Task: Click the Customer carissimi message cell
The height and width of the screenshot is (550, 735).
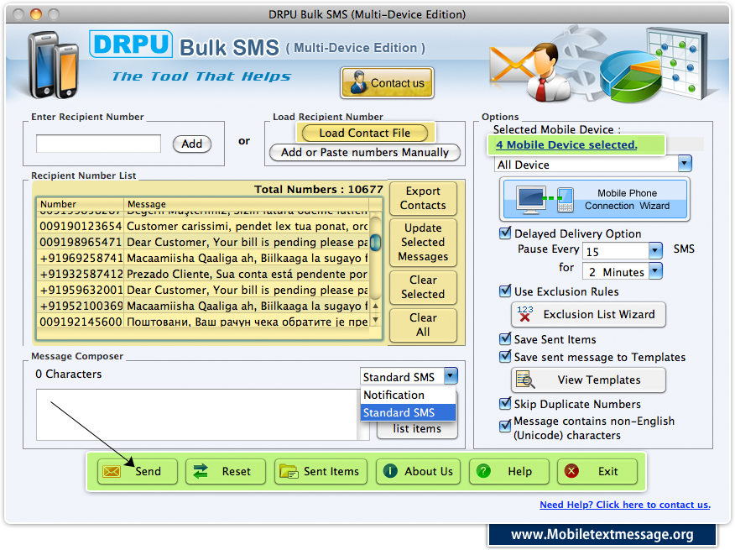Action: point(247,226)
